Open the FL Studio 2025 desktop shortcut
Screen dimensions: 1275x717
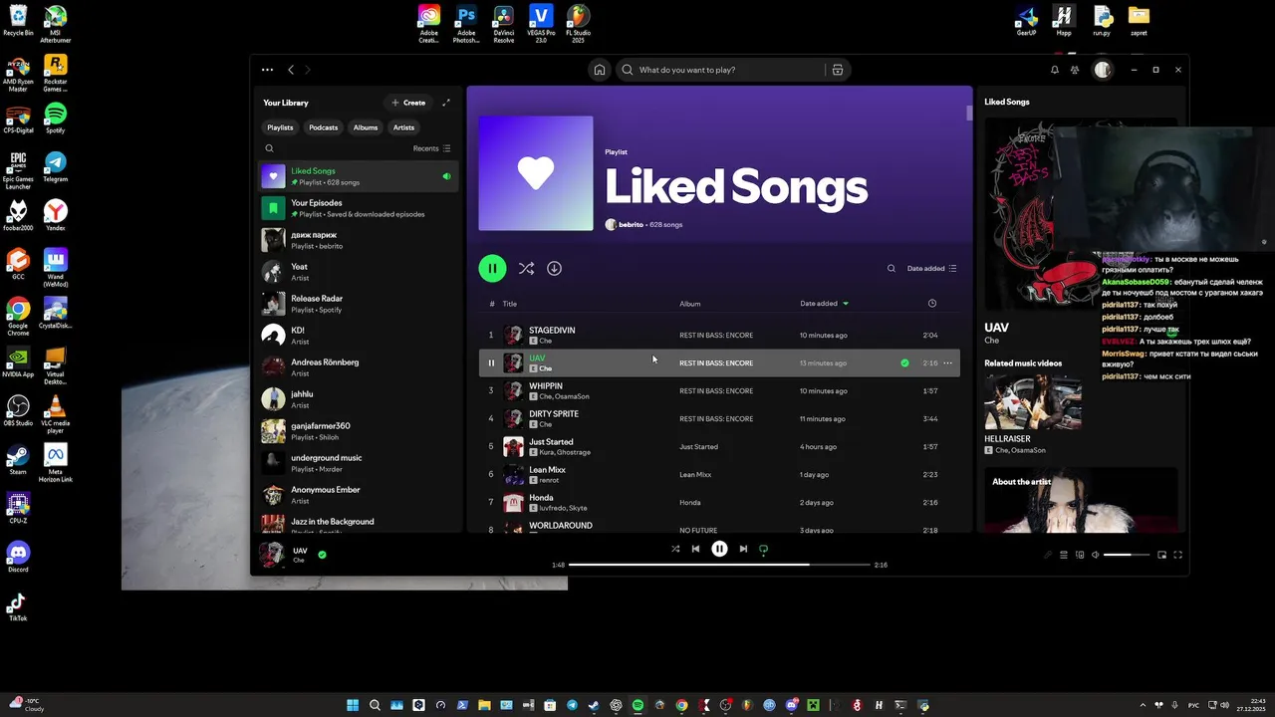click(578, 24)
